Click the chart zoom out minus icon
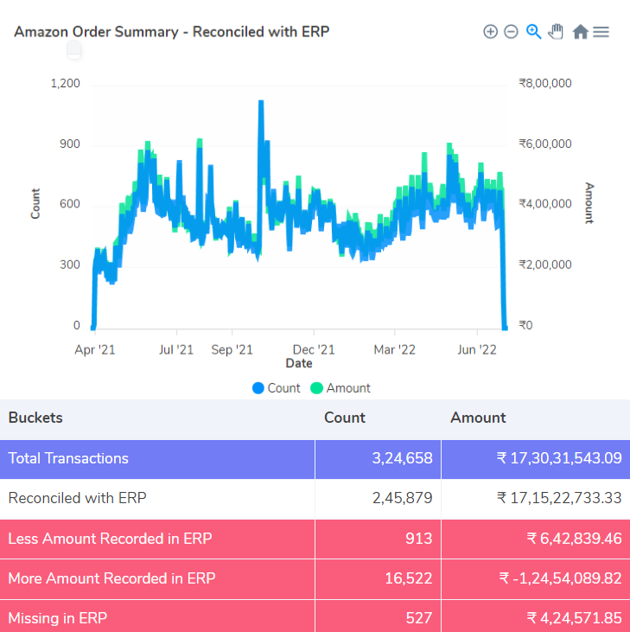 coord(511,31)
